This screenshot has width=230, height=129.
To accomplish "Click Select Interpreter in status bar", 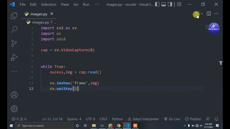I will (143, 119).
